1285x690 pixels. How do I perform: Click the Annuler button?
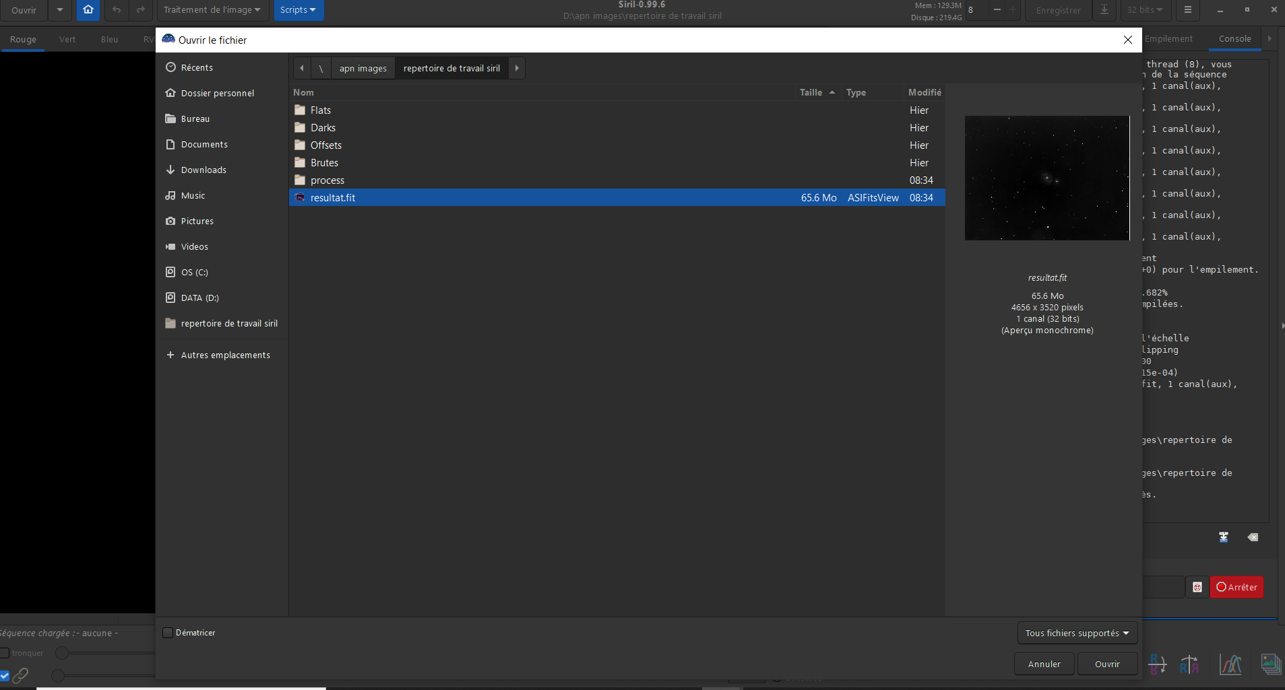coord(1044,664)
